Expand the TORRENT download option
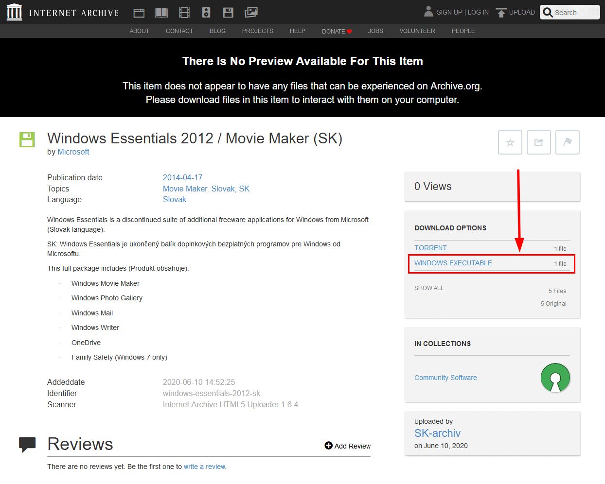The image size is (605, 484). [x=430, y=248]
